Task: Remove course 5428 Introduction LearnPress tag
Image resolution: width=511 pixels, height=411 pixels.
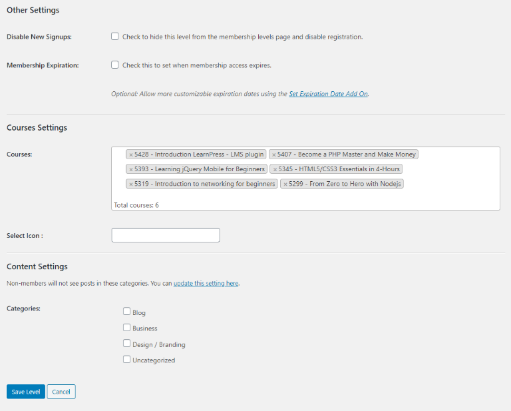Action: (x=131, y=155)
